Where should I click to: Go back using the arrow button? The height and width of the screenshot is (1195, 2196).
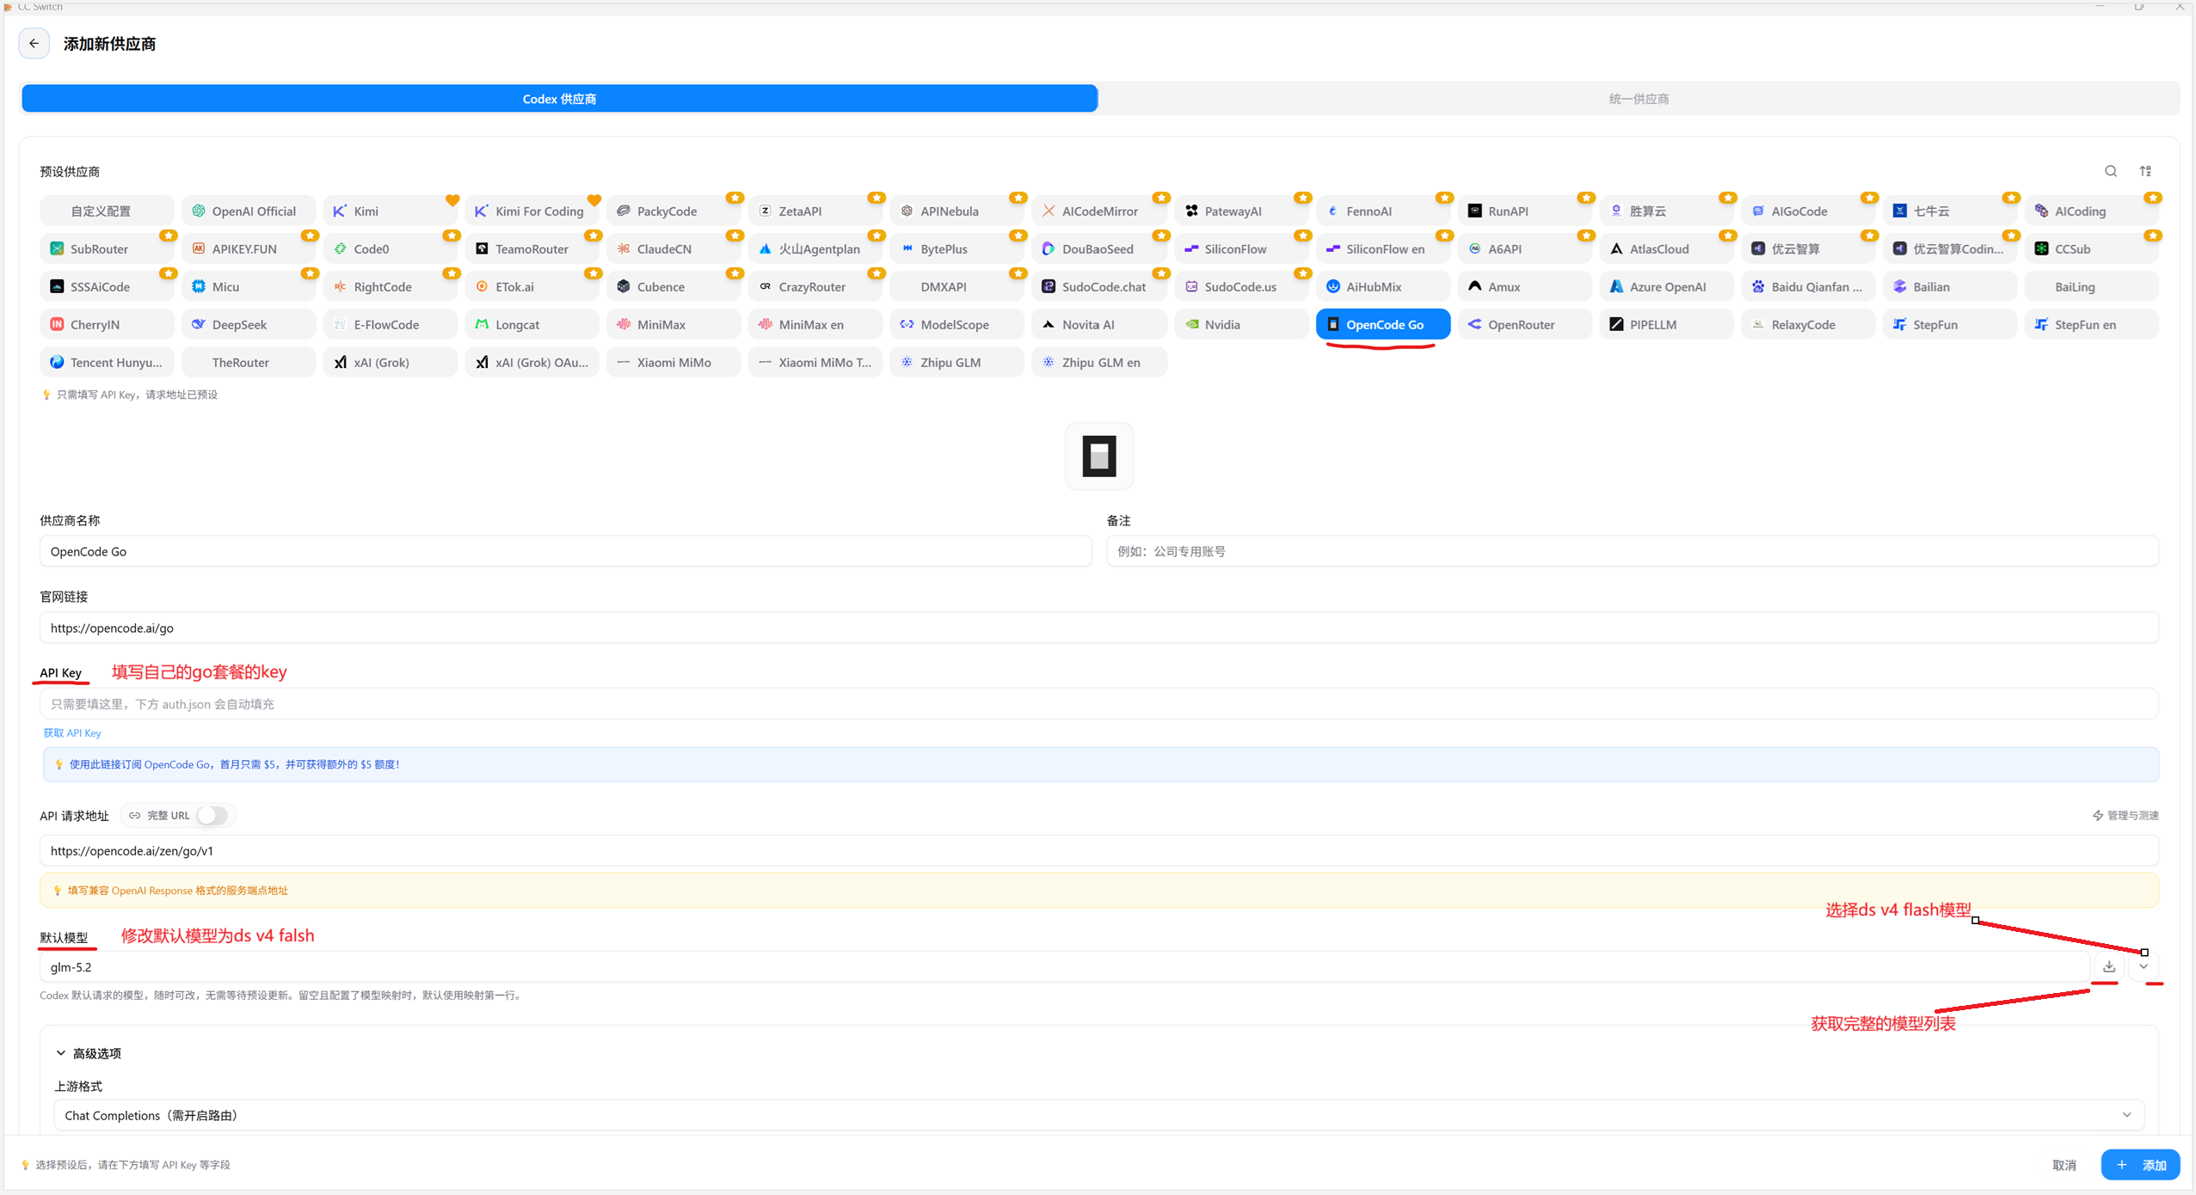pyautogui.click(x=34, y=43)
